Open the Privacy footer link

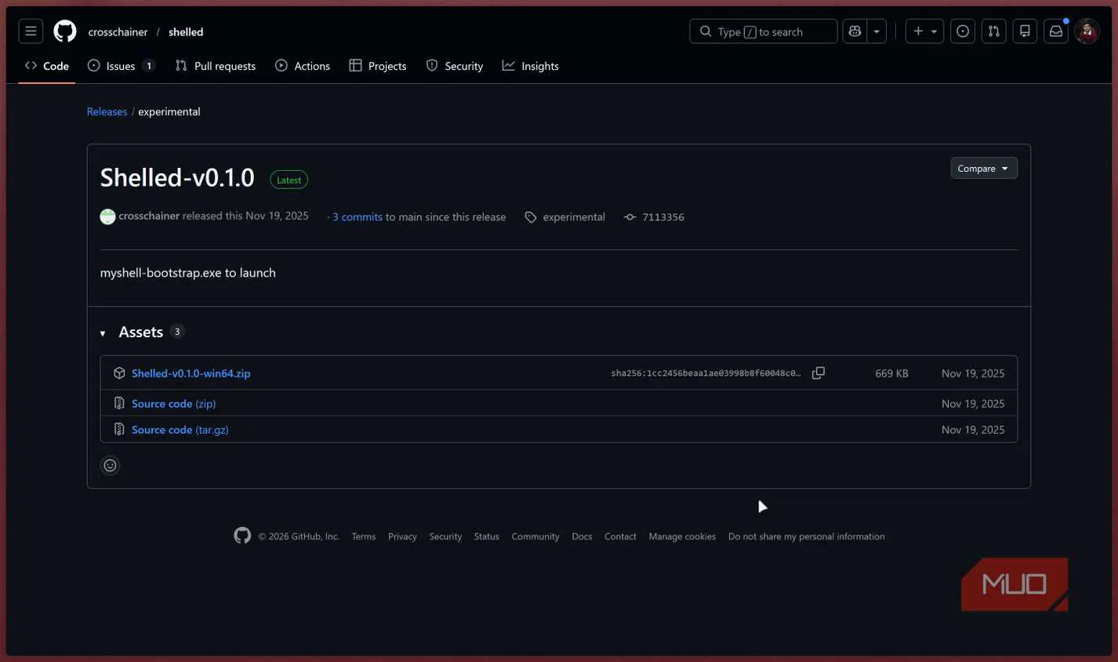point(402,537)
